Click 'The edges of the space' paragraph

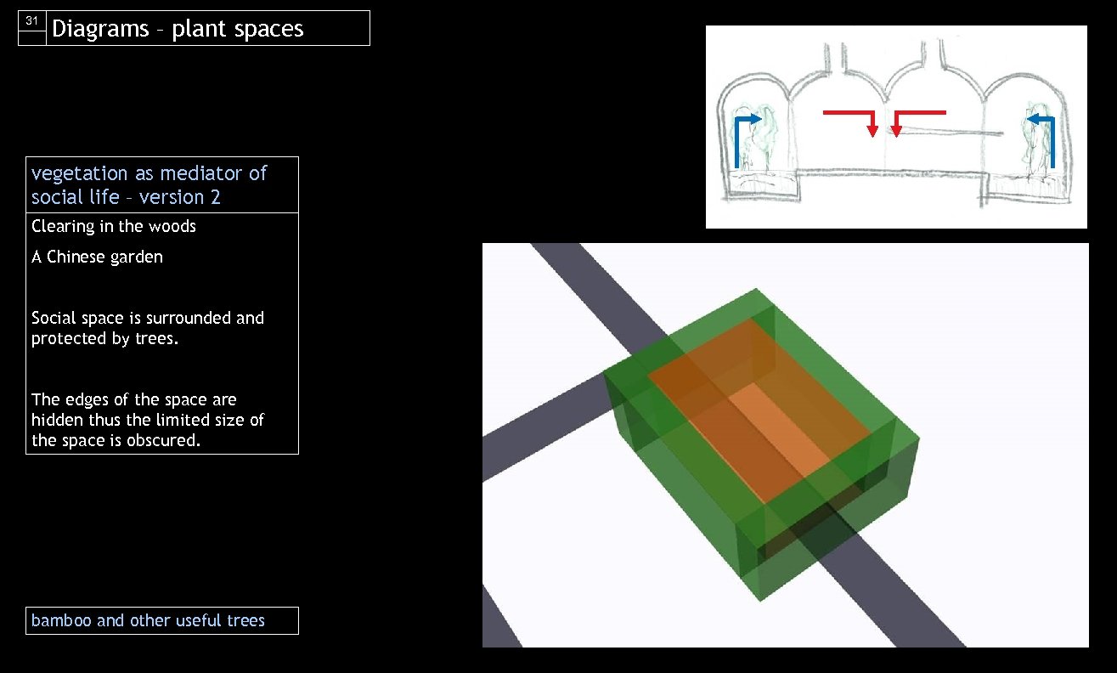[148, 419]
